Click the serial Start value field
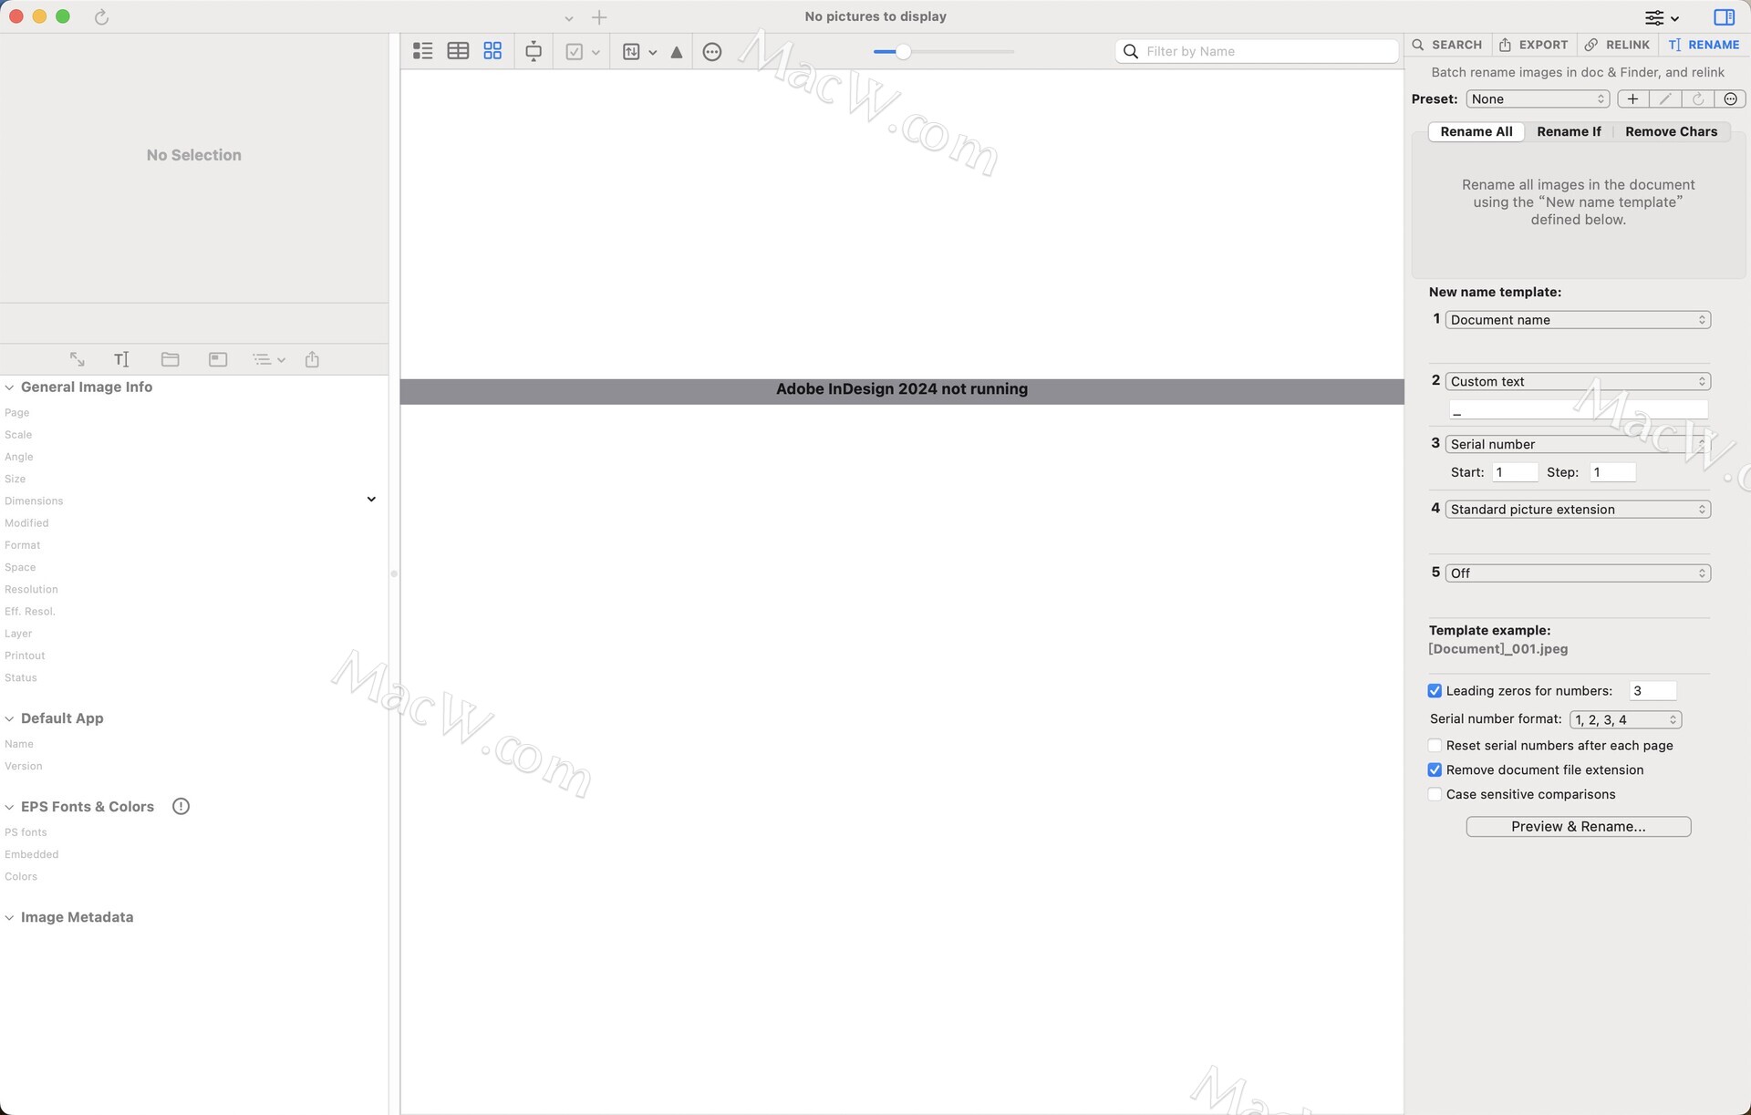Image resolution: width=1751 pixels, height=1115 pixels. click(1515, 472)
